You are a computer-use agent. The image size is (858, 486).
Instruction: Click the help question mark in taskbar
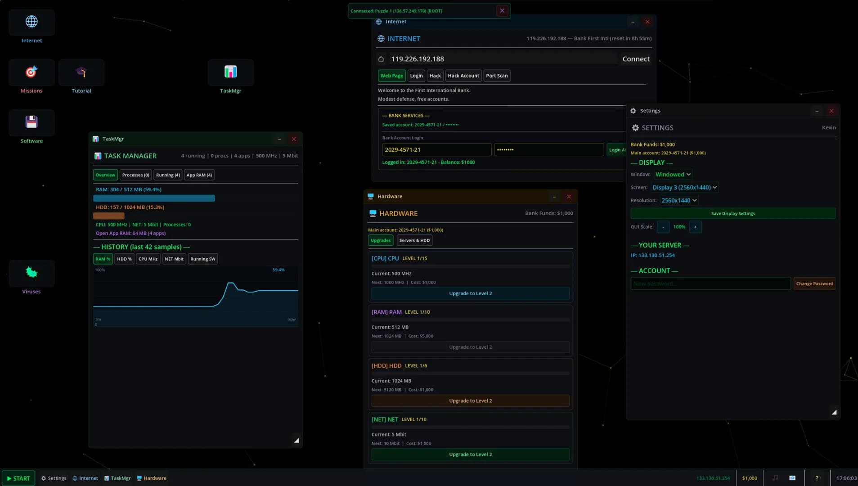coord(817,478)
